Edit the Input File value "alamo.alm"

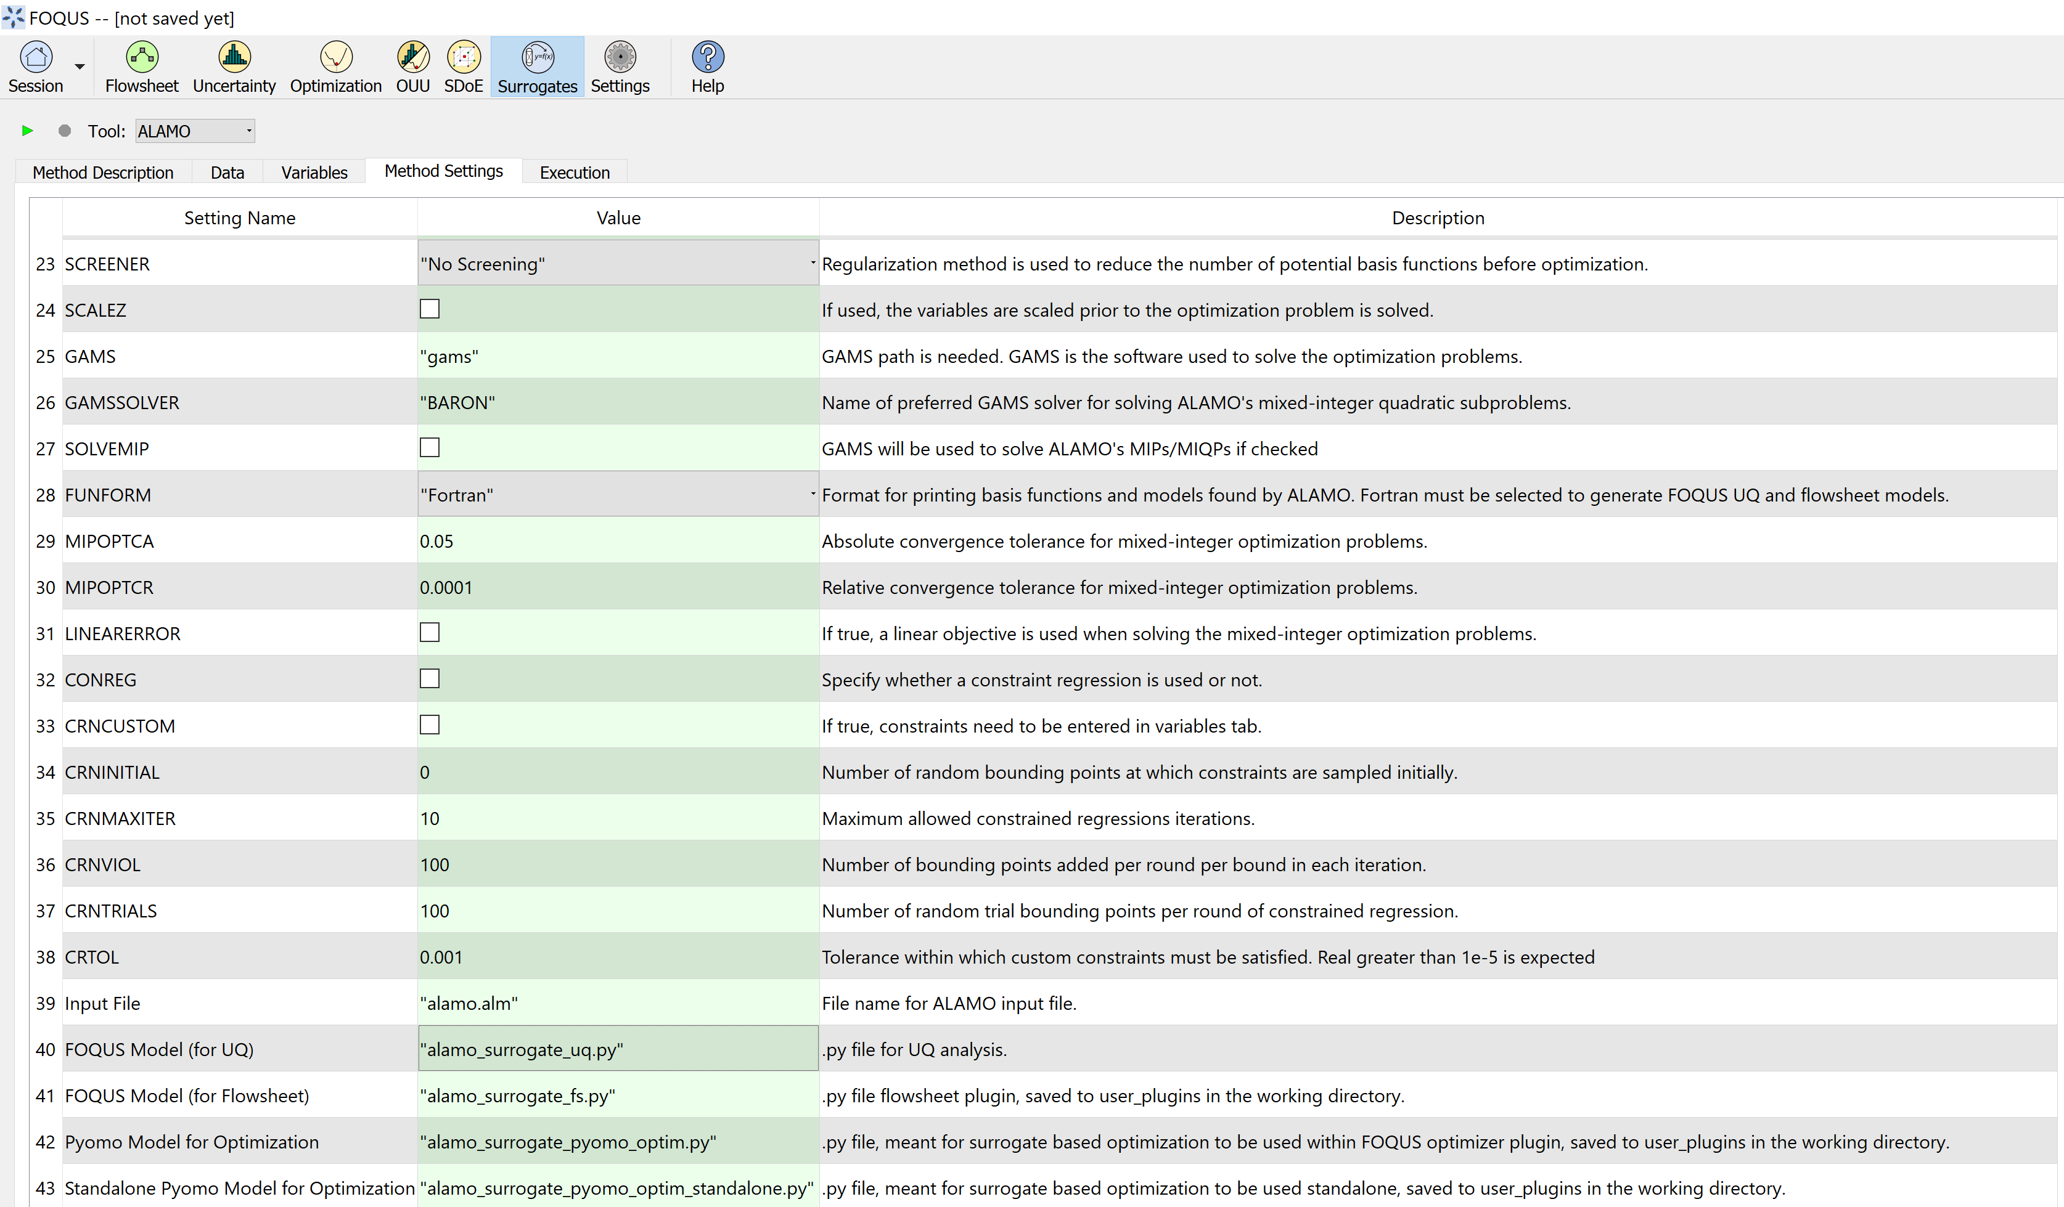(x=618, y=1002)
